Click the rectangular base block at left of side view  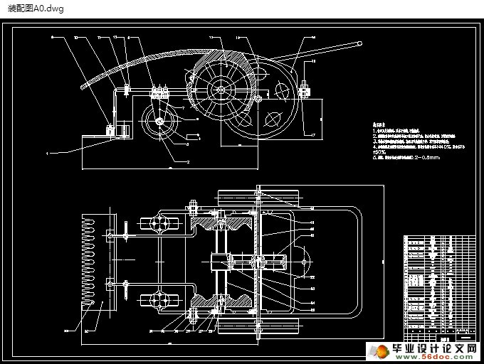(x=122, y=130)
